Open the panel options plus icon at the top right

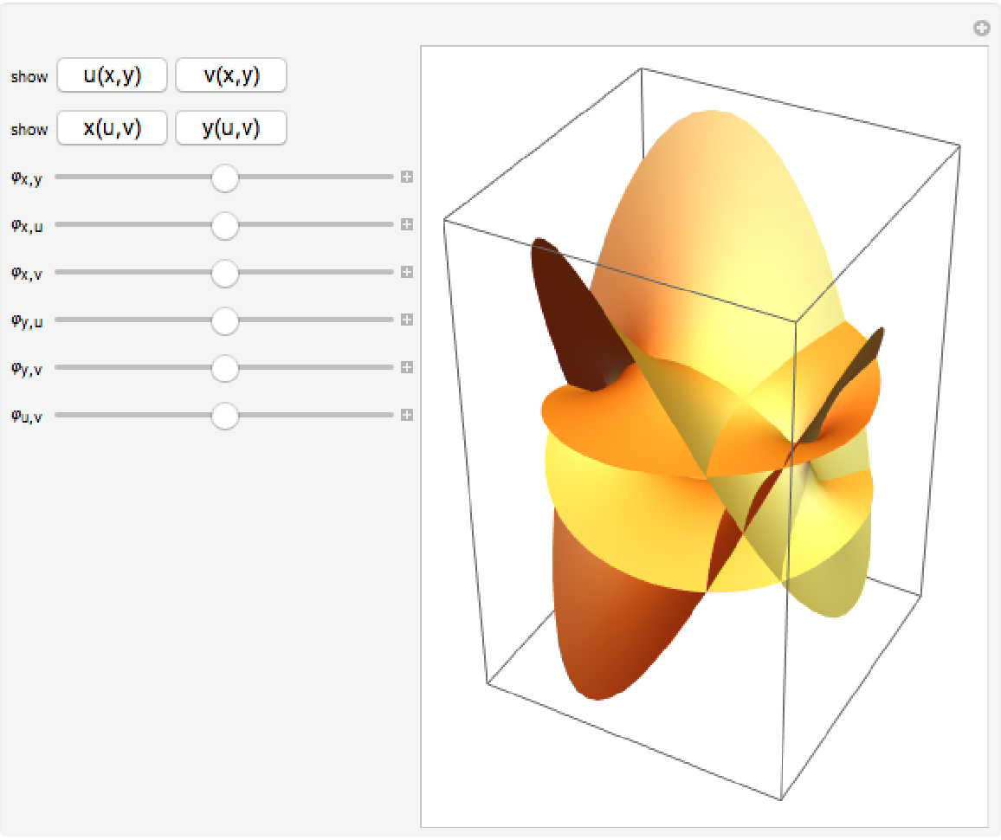(981, 29)
